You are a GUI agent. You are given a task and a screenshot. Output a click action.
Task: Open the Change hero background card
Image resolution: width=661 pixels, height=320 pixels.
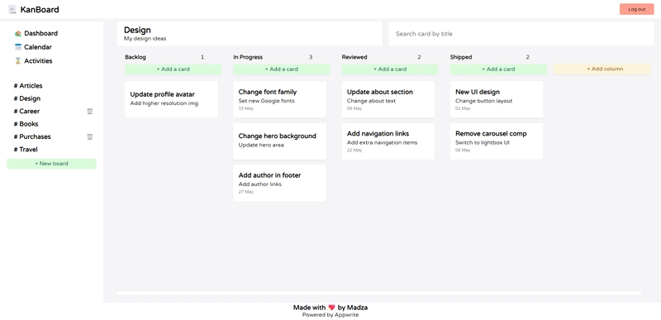[x=280, y=141]
